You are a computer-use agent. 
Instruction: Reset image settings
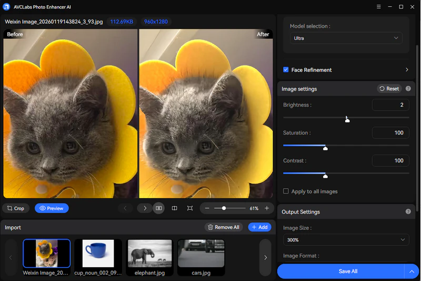click(389, 89)
